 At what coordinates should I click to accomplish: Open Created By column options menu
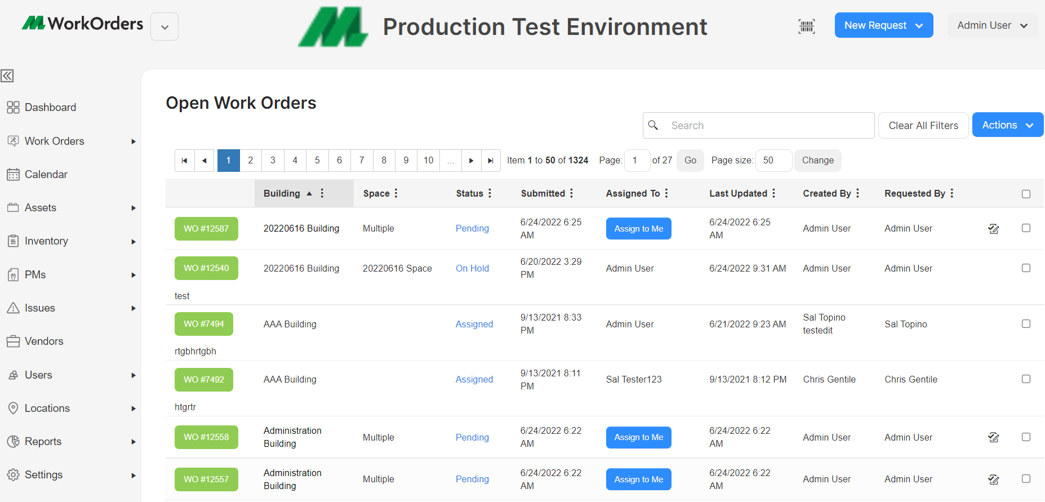point(857,193)
